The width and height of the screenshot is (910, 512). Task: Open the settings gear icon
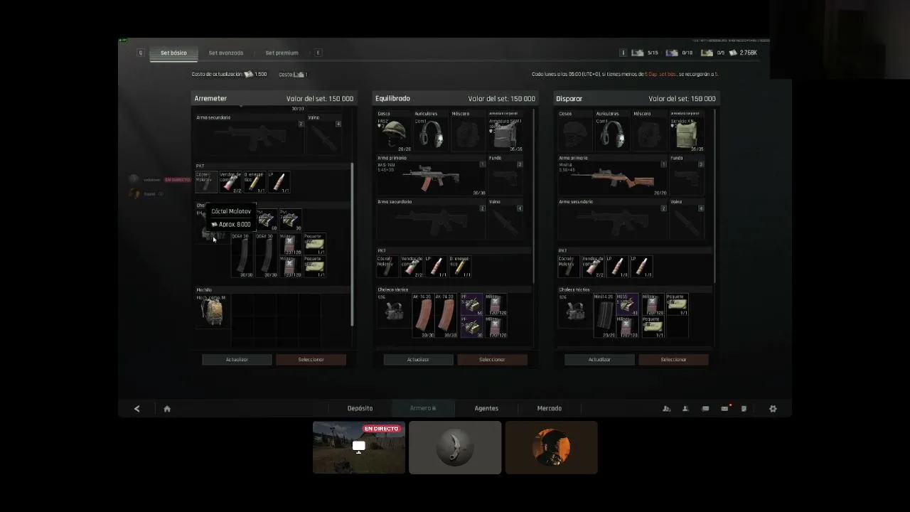pos(773,408)
